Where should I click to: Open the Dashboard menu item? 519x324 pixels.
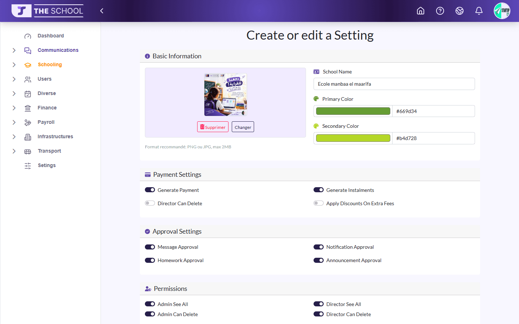click(50, 36)
